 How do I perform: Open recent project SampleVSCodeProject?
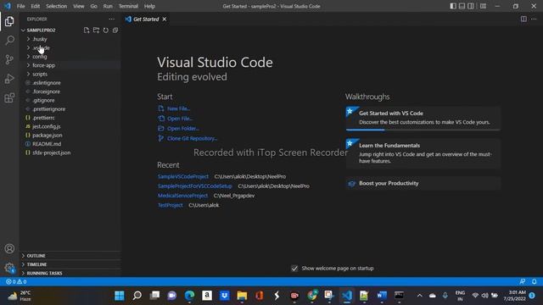coord(183,176)
